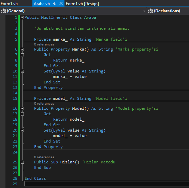Click the Hizlan() method name on line 25
This screenshot has height=188, width=189.
click(70, 162)
